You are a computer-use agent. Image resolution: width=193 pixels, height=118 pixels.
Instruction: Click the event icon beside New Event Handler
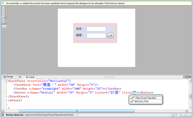(x=132, y=98)
